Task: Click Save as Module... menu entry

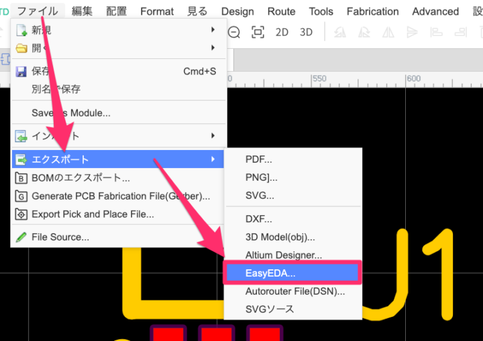Action: 71,113
